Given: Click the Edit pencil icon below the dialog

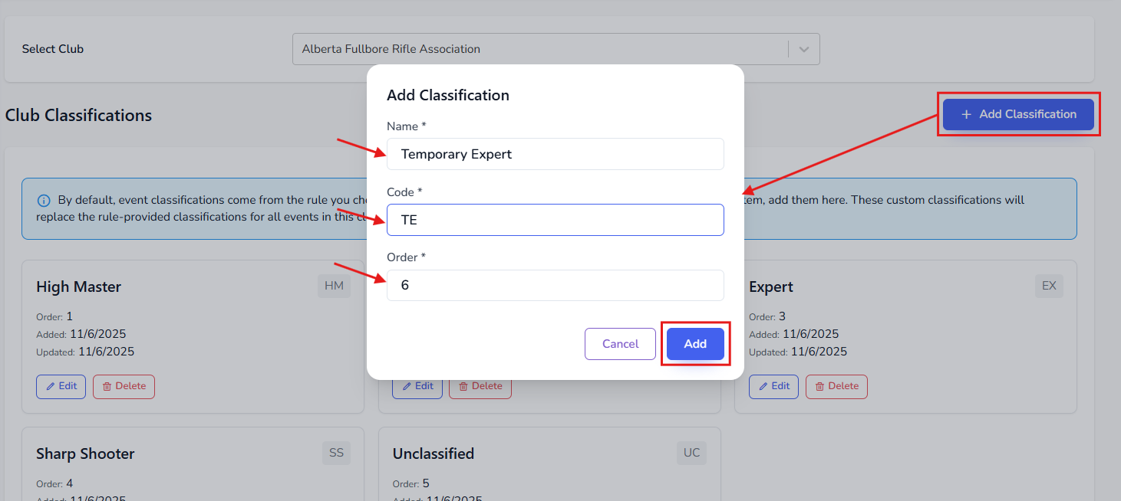Looking at the screenshot, I should (x=408, y=386).
